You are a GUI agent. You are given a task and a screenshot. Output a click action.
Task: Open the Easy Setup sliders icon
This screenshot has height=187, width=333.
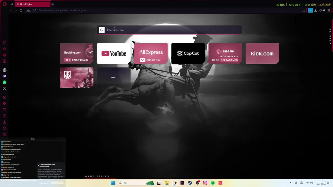[x=329, y=10]
